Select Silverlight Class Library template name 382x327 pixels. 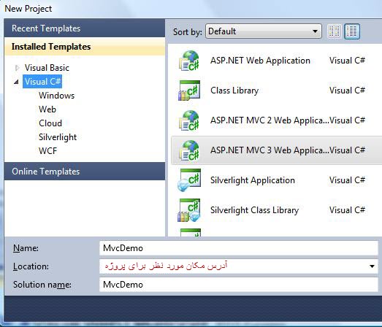[255, 210]
